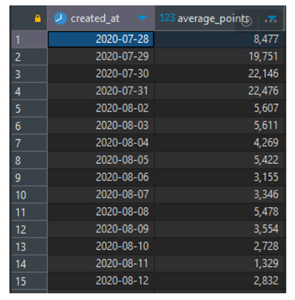The image size is (295, 300).
Task: Click the value cell 5,607
Action: click(220, 108)
